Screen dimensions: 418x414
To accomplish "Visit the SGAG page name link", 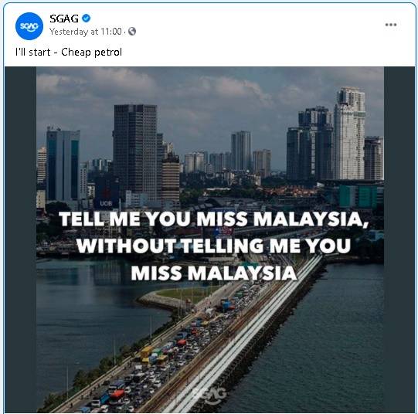I will [64, 19].
